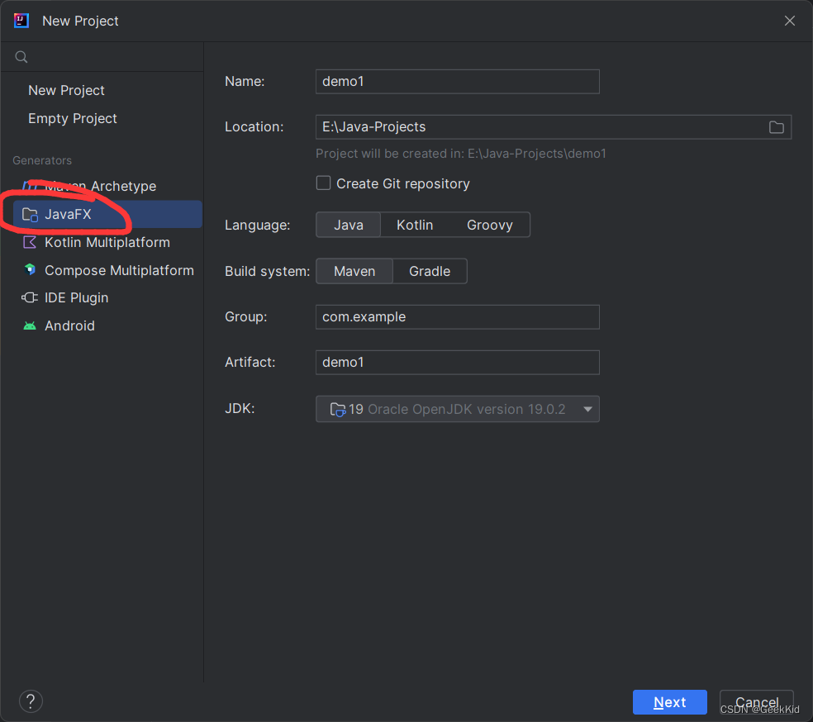Click the Artifact input field

pos(458,363)
